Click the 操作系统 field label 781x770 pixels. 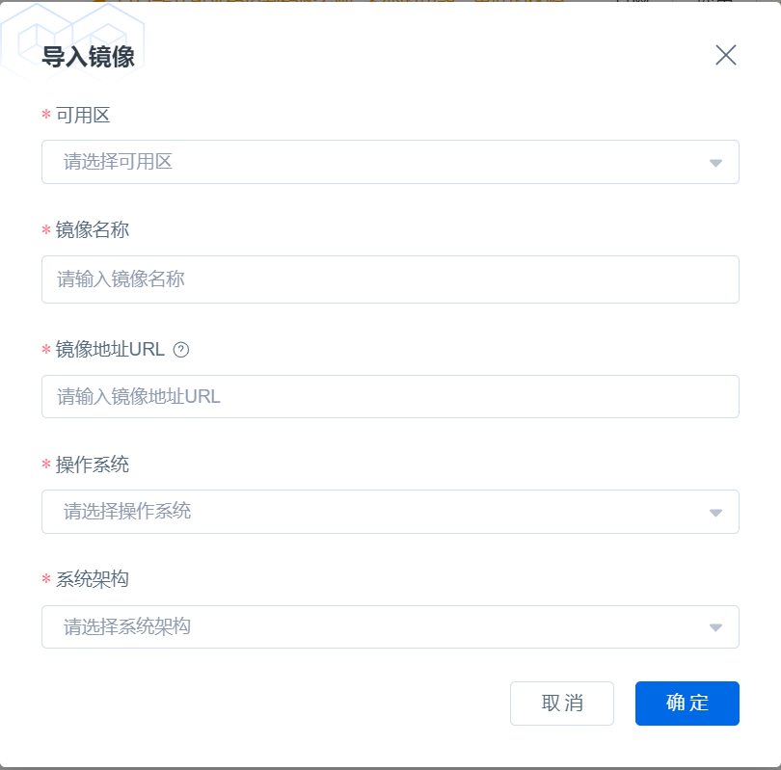pyautogui.click(x=93, y=465)
